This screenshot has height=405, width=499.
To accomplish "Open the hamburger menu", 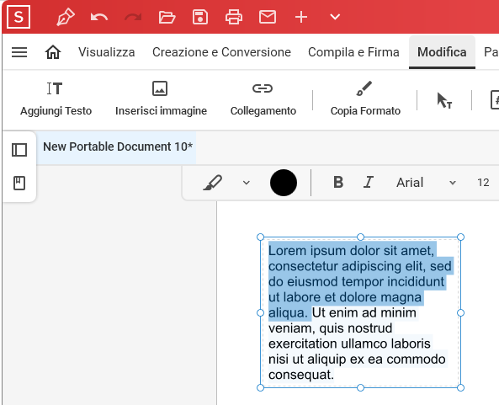I will (19, 52).
